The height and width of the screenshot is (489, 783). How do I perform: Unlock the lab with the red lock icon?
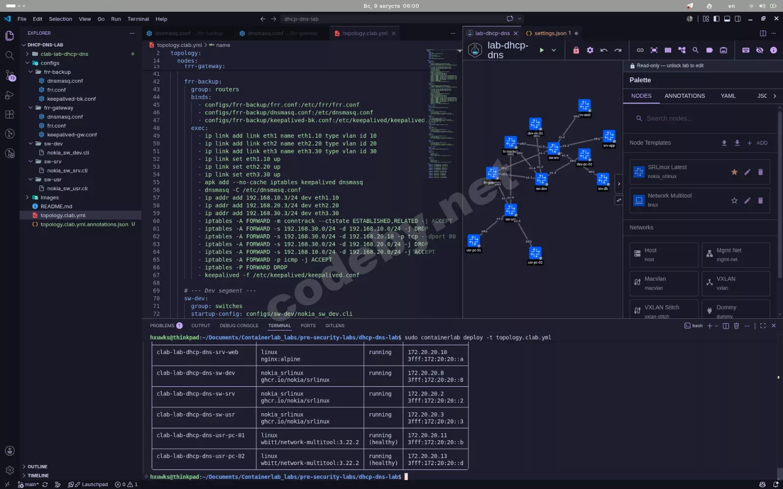(x=576, y=50)
